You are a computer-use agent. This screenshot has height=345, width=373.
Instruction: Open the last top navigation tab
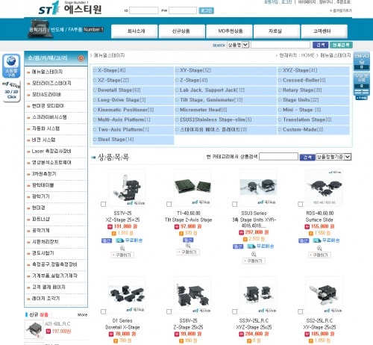[x=322, y=31]
